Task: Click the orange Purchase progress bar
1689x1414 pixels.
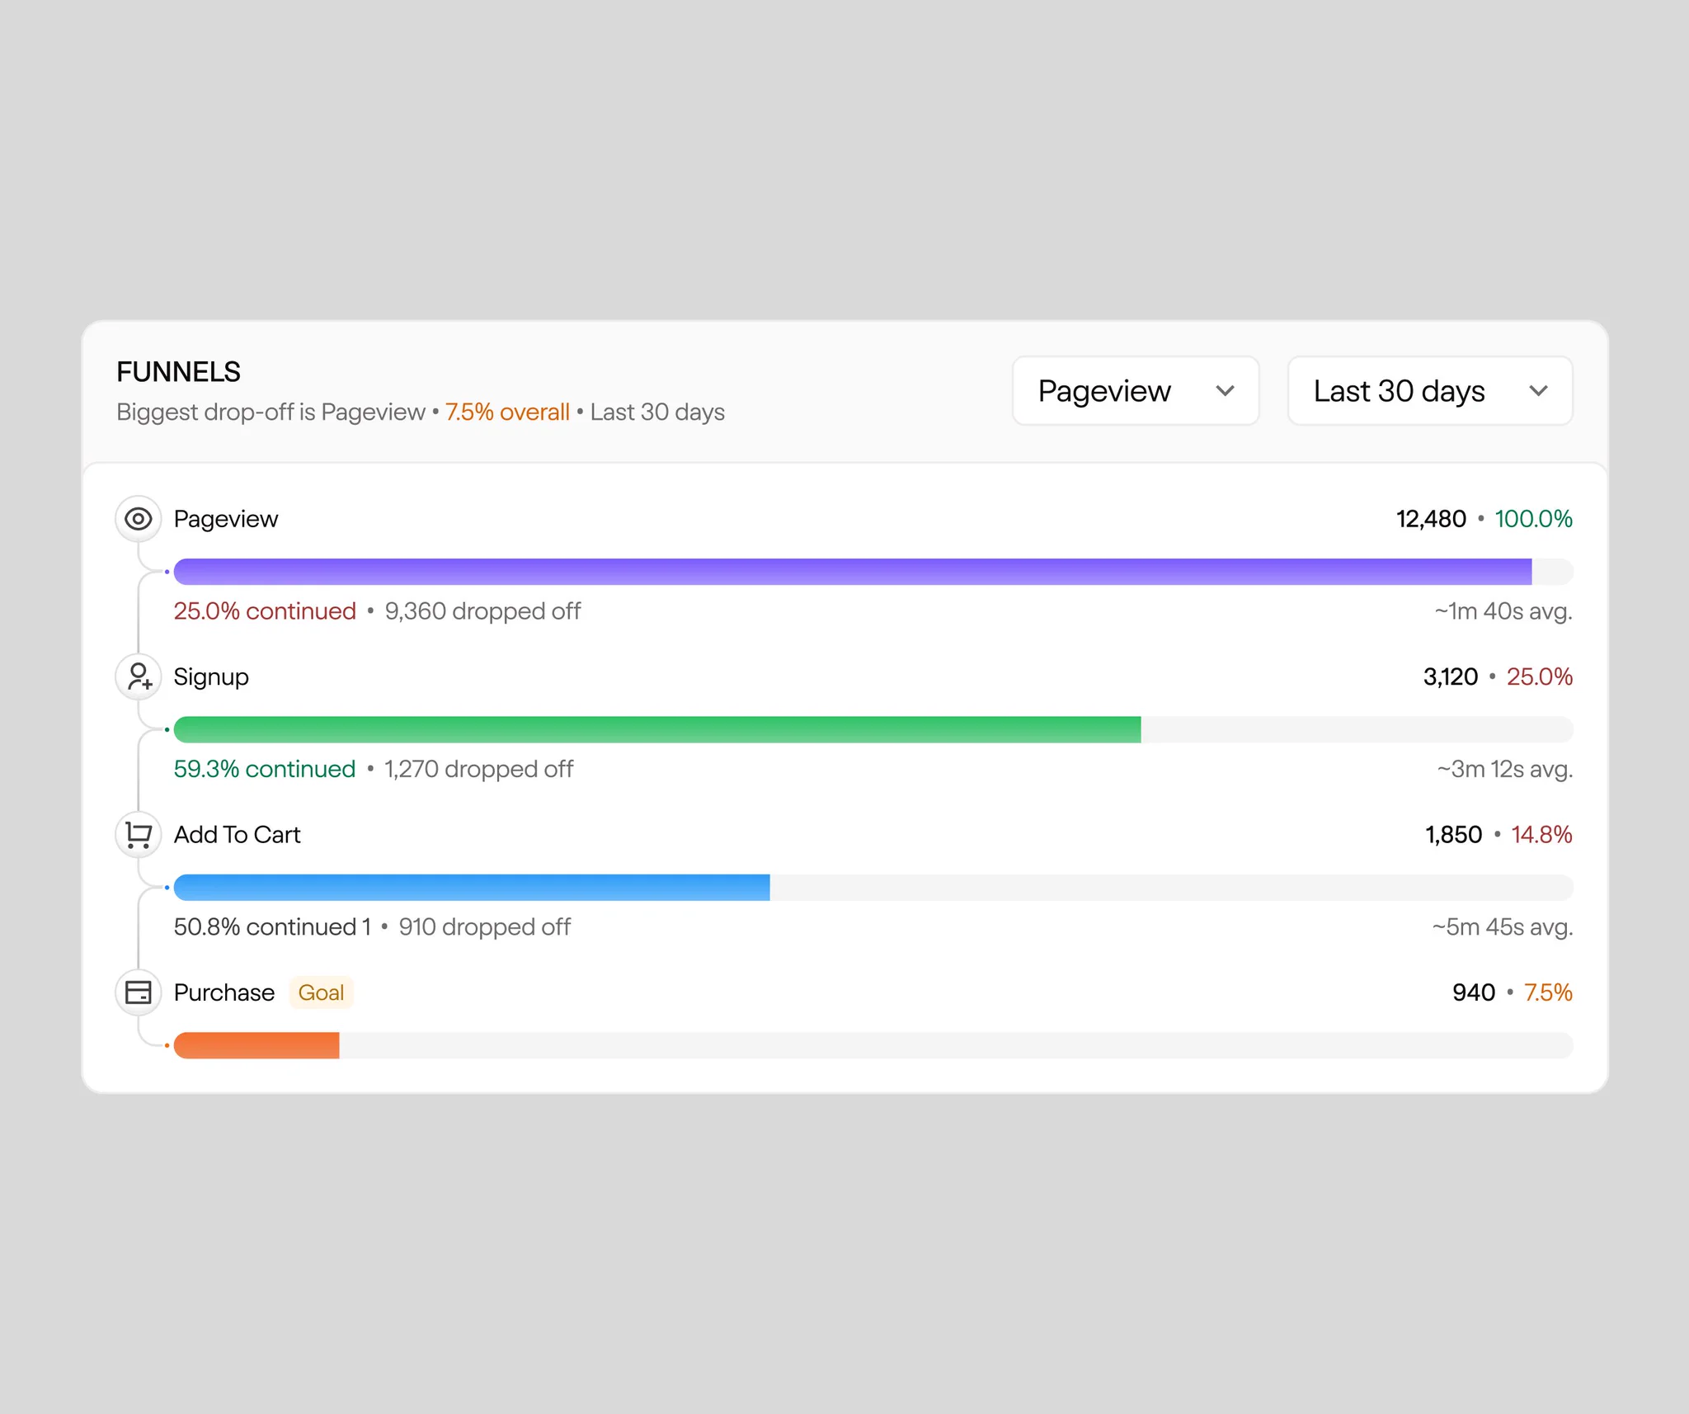Action: 256,1045
